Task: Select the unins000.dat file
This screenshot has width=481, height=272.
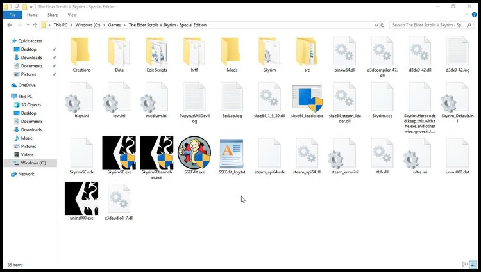Action: [x=457, y=156]
